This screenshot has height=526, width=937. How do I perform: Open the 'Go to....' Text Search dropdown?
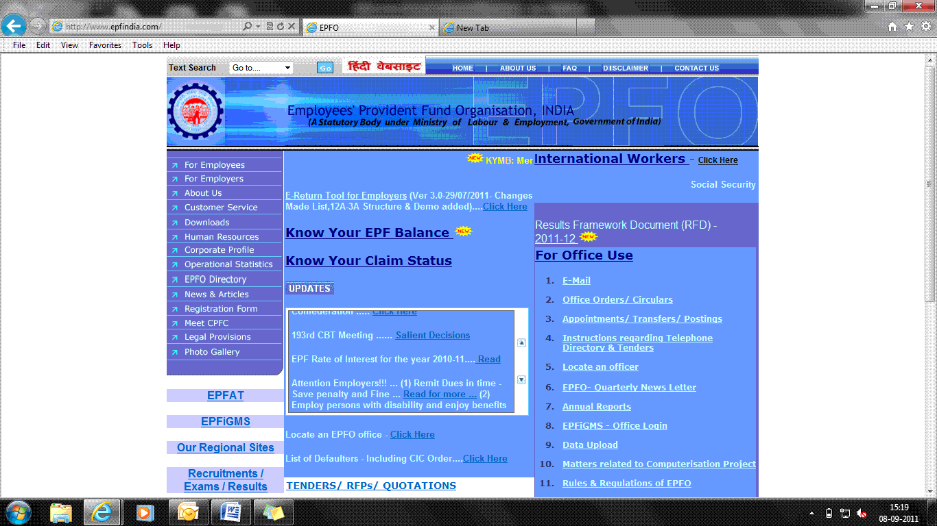coord(261,68)
